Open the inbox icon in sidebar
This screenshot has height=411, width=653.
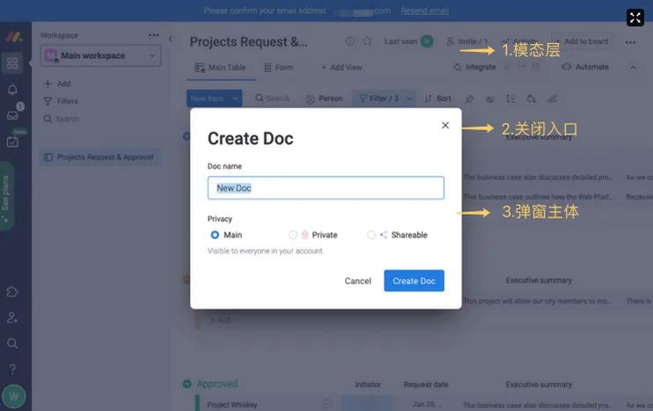[12, 115]
